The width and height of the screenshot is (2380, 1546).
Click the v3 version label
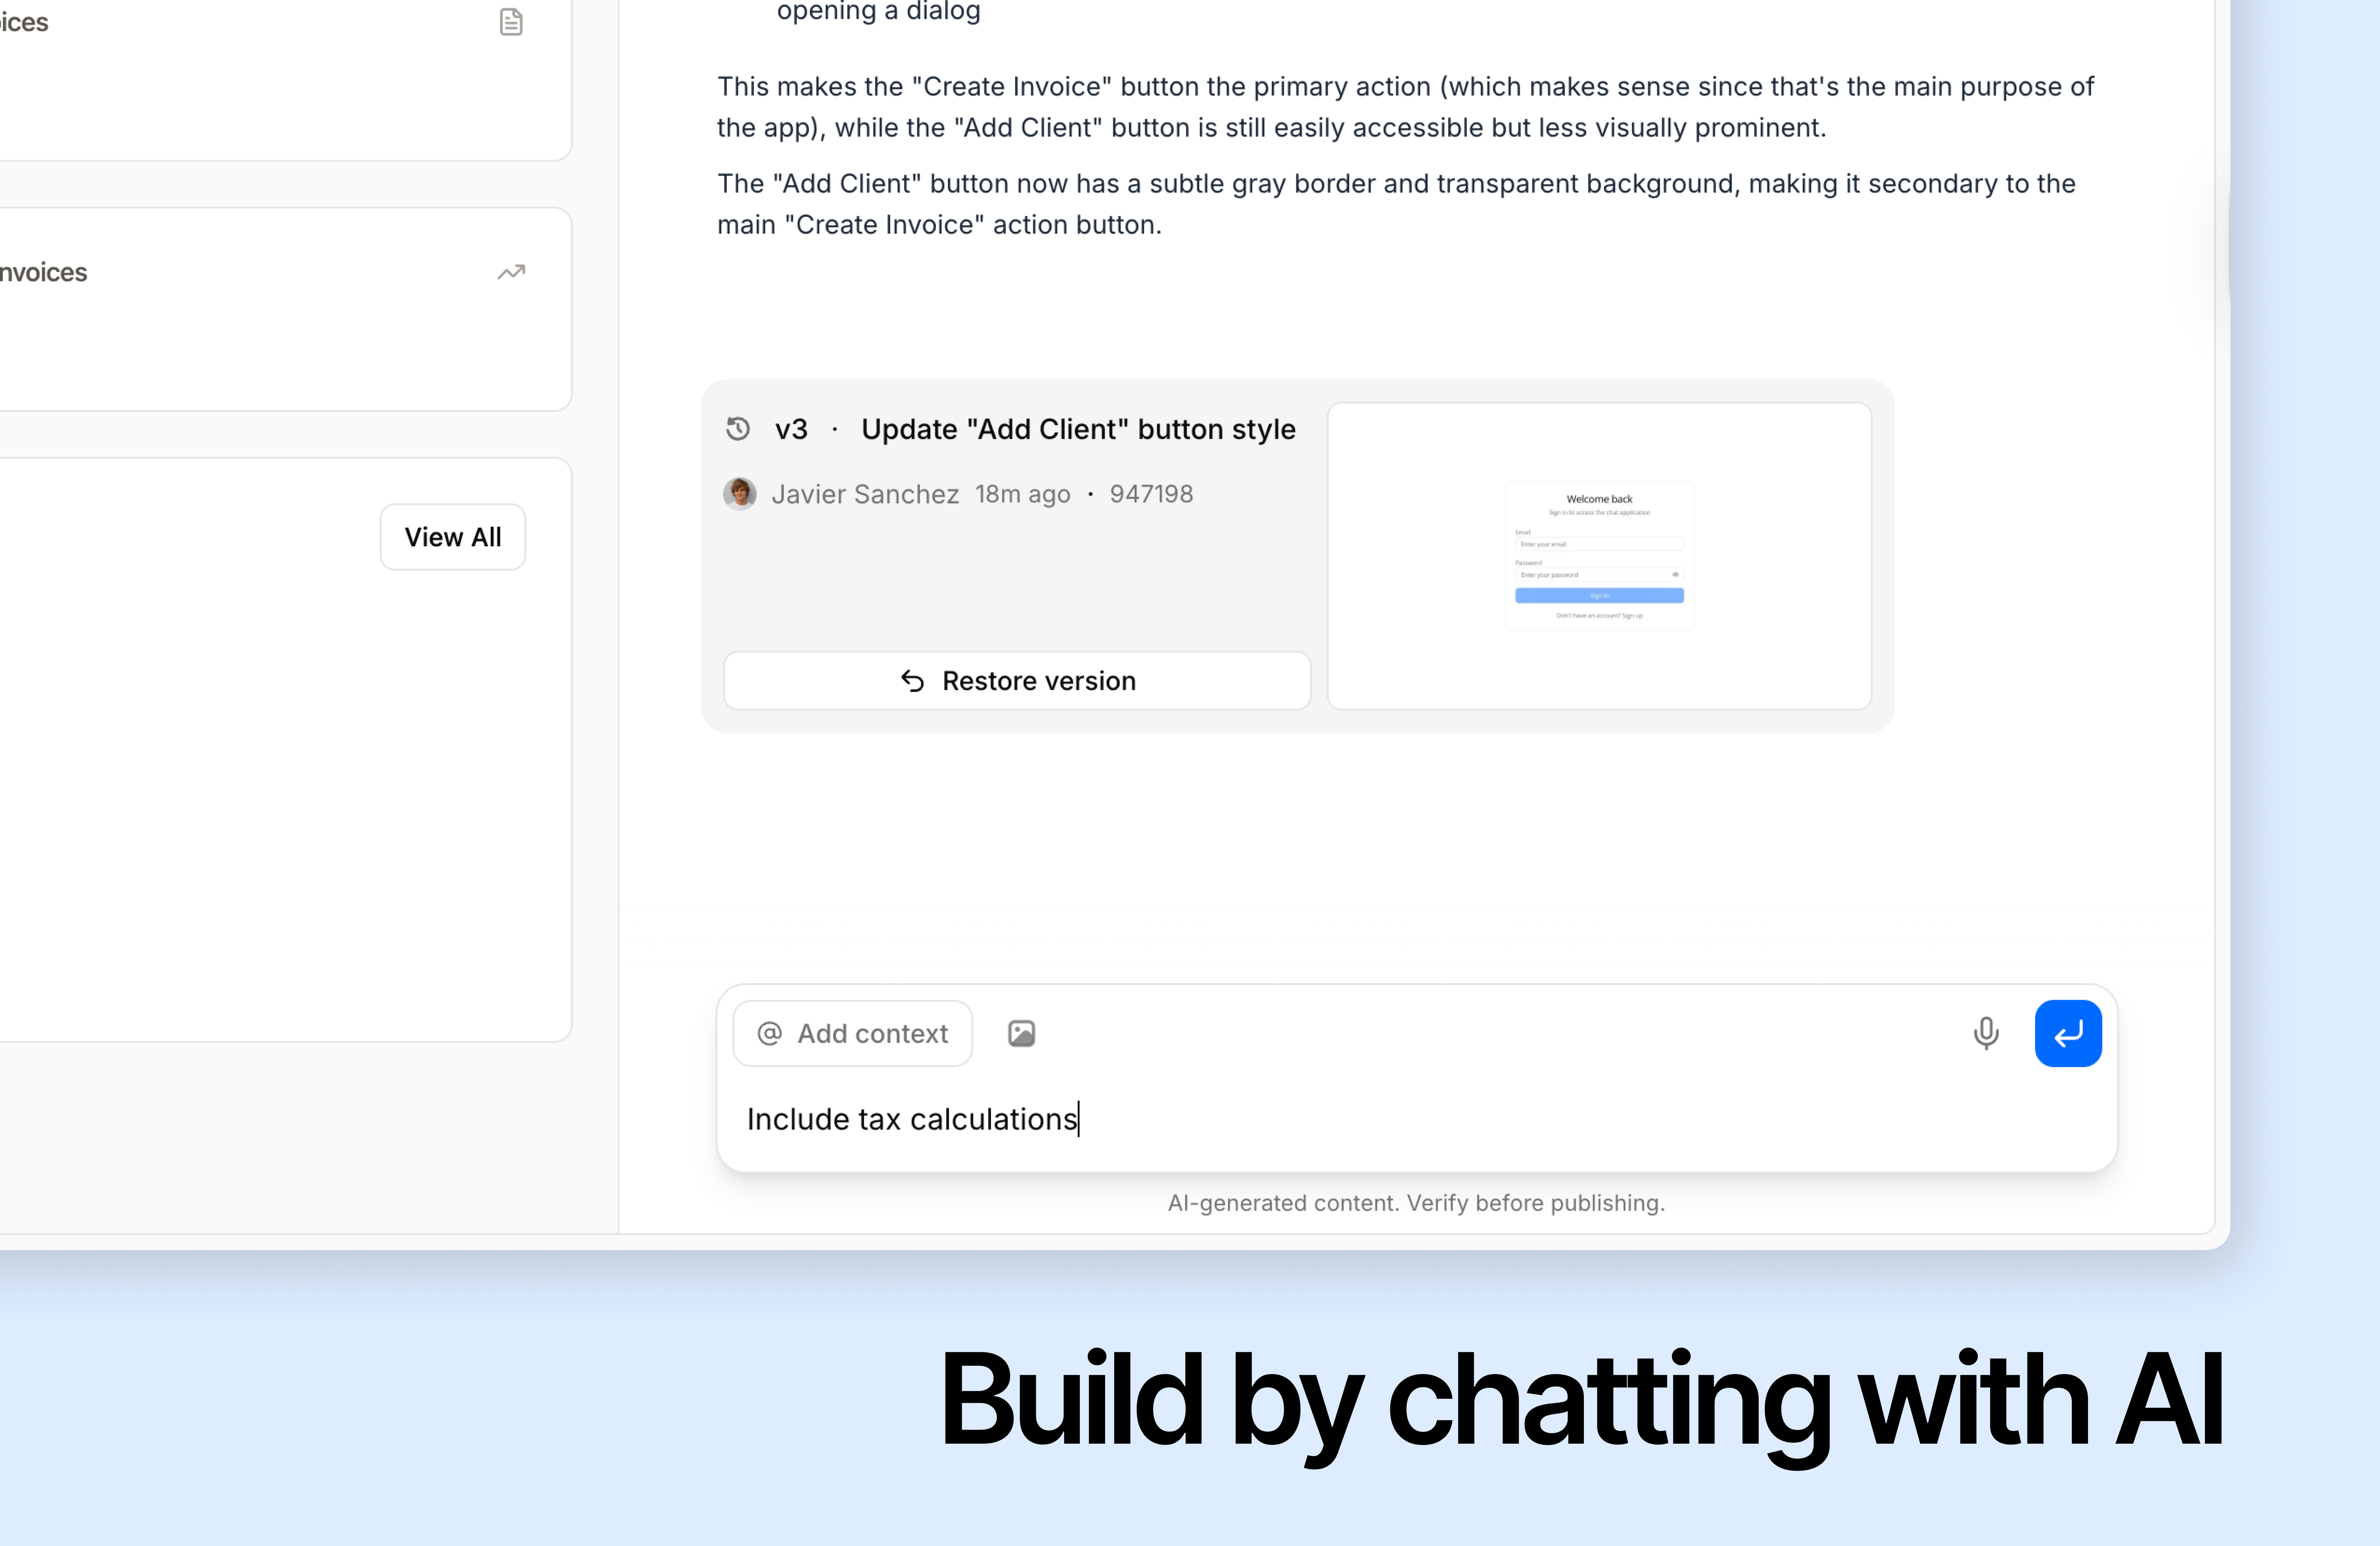pyautogui.click(x=791, y=429)
